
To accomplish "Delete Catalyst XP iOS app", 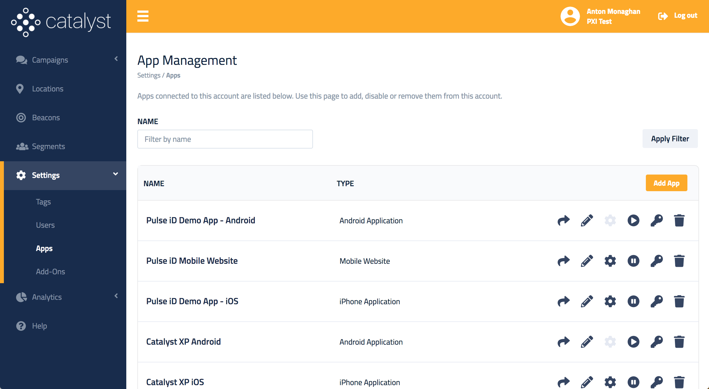I will pyautogui.click(x=679, y=382).
